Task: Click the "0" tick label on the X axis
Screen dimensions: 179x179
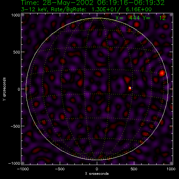Action: (97, 169)
